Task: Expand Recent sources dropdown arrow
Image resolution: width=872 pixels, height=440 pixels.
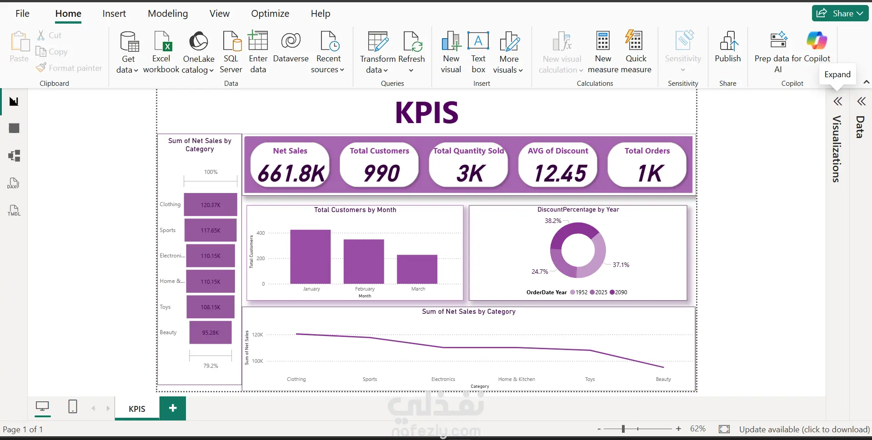Action: coord(342,70)
